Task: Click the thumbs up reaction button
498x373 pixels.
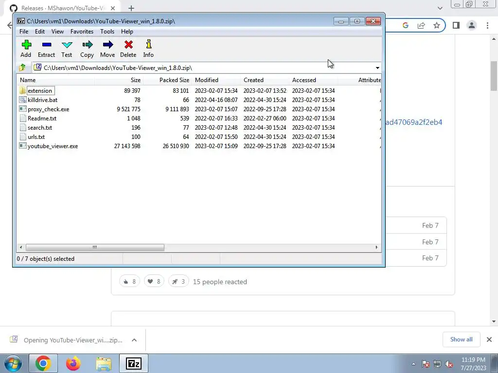Action: (x=129, y=281)
